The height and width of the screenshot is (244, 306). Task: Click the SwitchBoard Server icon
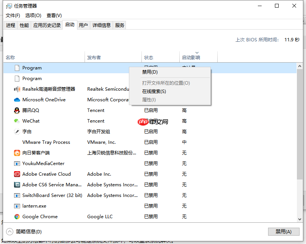(17, 195)
